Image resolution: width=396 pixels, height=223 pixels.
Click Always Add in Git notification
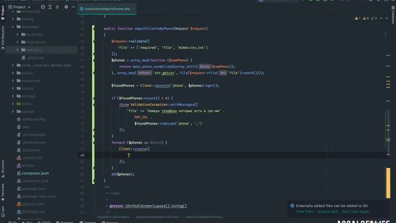point(327,211)
